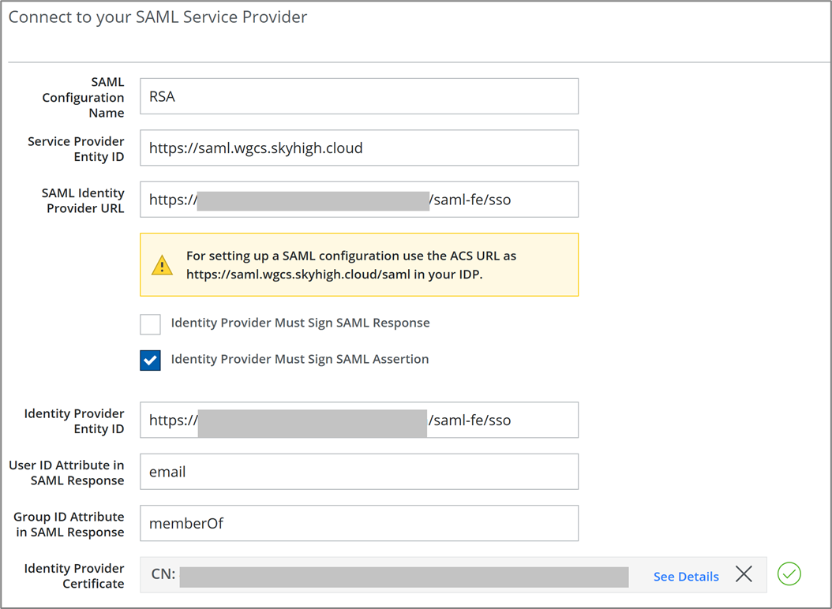This screenshot has width=832, height=609.
Task: Click the certificate CN text box
Action: click(403, 575)
